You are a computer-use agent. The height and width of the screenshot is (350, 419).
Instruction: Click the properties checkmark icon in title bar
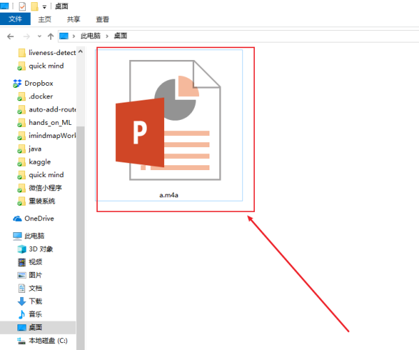coord(22,6)
